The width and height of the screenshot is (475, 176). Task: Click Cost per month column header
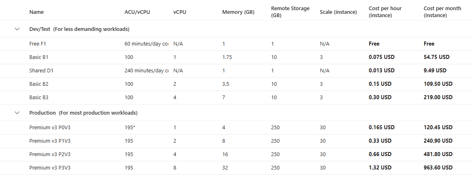click(442, 12)
